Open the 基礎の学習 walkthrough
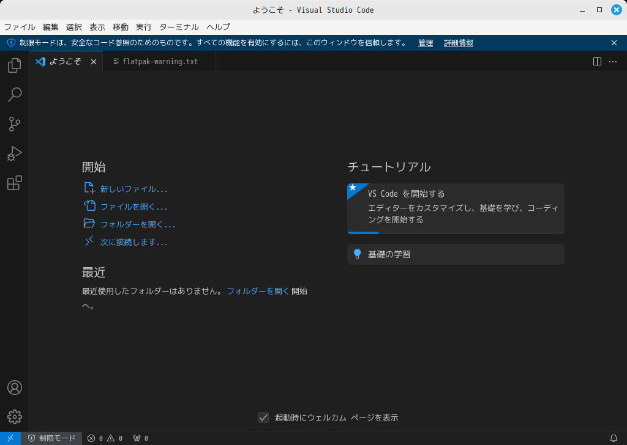 tap(456, 254)
